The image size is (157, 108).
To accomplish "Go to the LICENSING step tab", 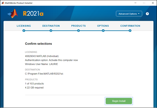I will pyautogui.click(x=24, y=26).
